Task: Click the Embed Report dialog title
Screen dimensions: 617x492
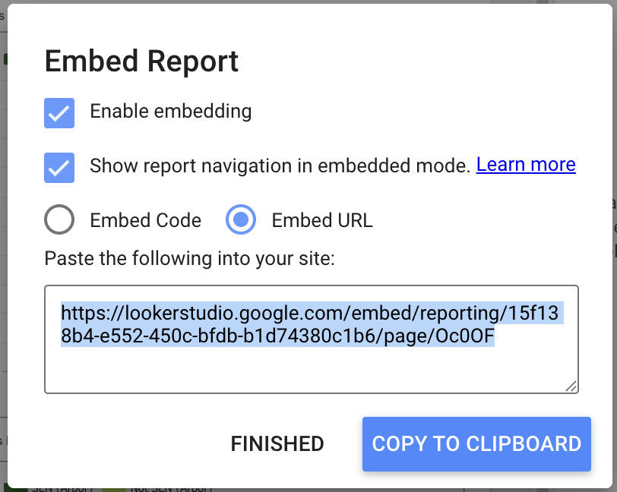Action: (142, 61)
